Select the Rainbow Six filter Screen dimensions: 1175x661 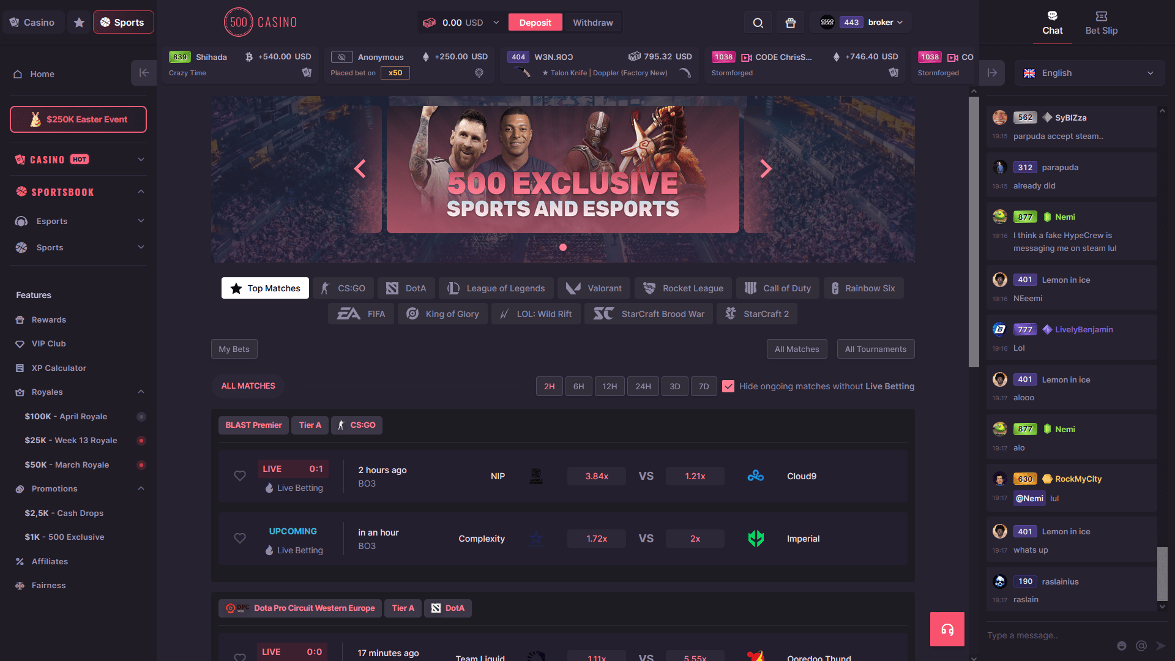point(864,288)
